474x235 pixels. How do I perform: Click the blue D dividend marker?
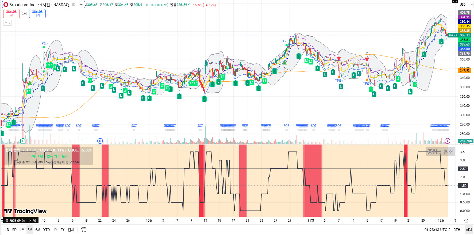100,141
